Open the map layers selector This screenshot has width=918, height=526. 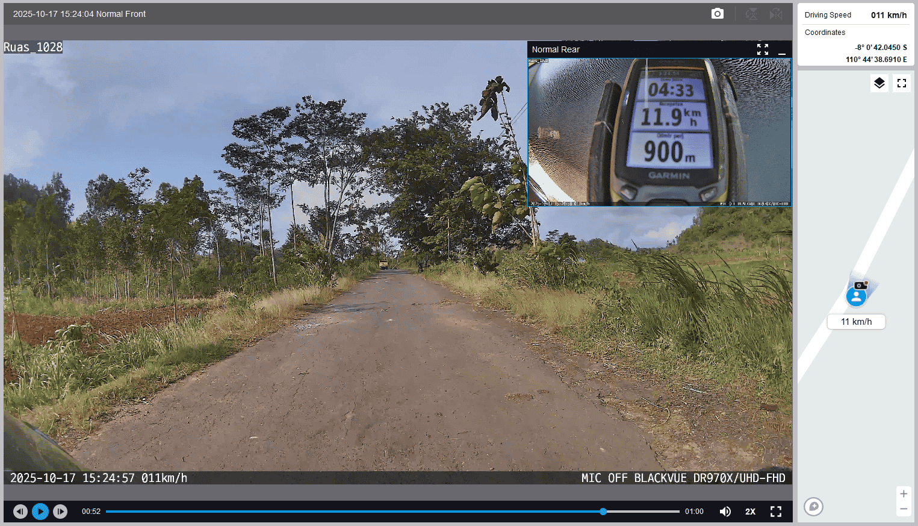pyautogui.click(x=879, y=83)
